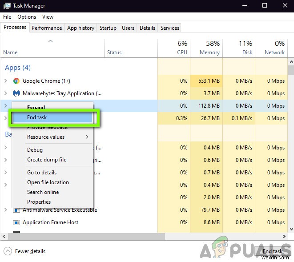This screenshot has width=294, height=262.
Task: Click the 0.3% CPU value
Action: 181,118
